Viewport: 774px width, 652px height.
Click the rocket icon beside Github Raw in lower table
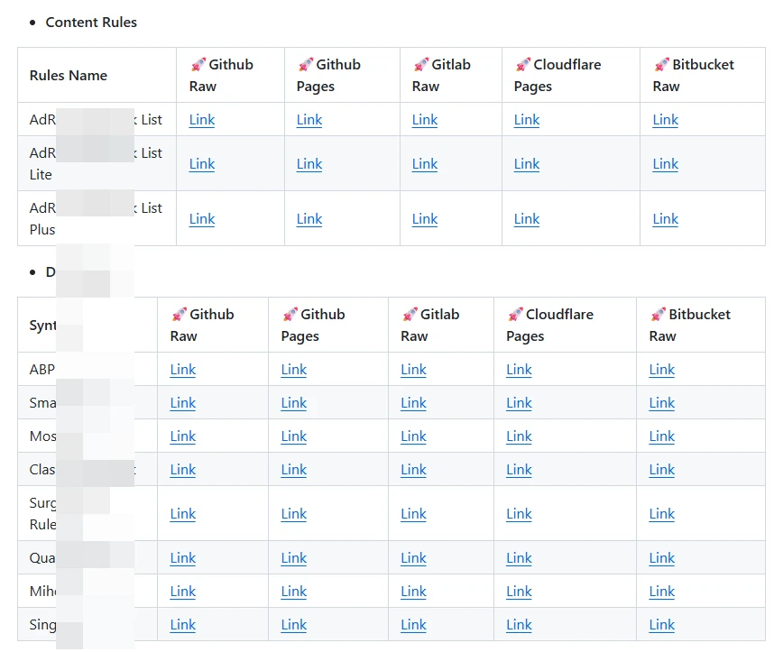pyautogui.click(x=179, y=315)
